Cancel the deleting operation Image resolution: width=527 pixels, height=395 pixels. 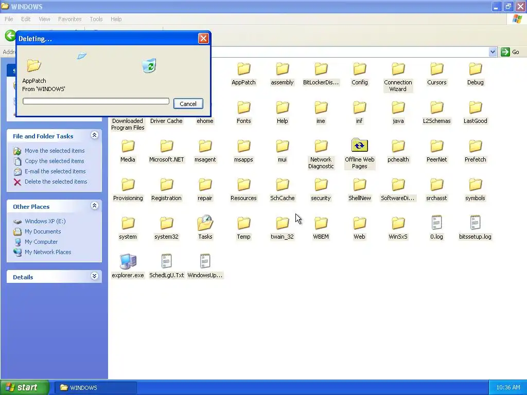[x=188, y=104]
